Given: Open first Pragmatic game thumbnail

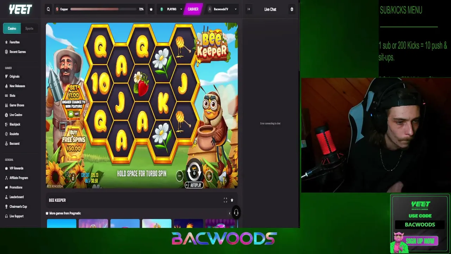Looking at the screenshot, I should pyautogui.click(x=62, y=223).
